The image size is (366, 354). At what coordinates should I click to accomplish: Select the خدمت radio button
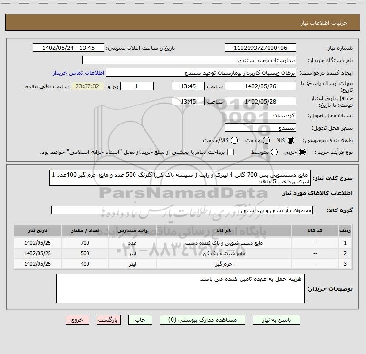(266, 141)
